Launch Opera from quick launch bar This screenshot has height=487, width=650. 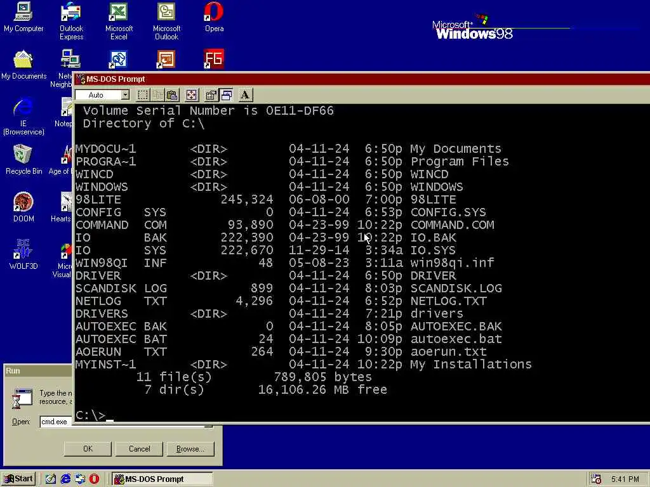95,479
